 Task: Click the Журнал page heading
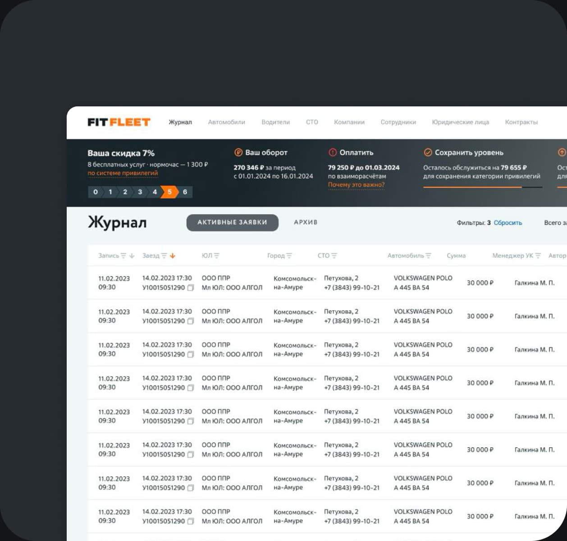click(117, 223)
